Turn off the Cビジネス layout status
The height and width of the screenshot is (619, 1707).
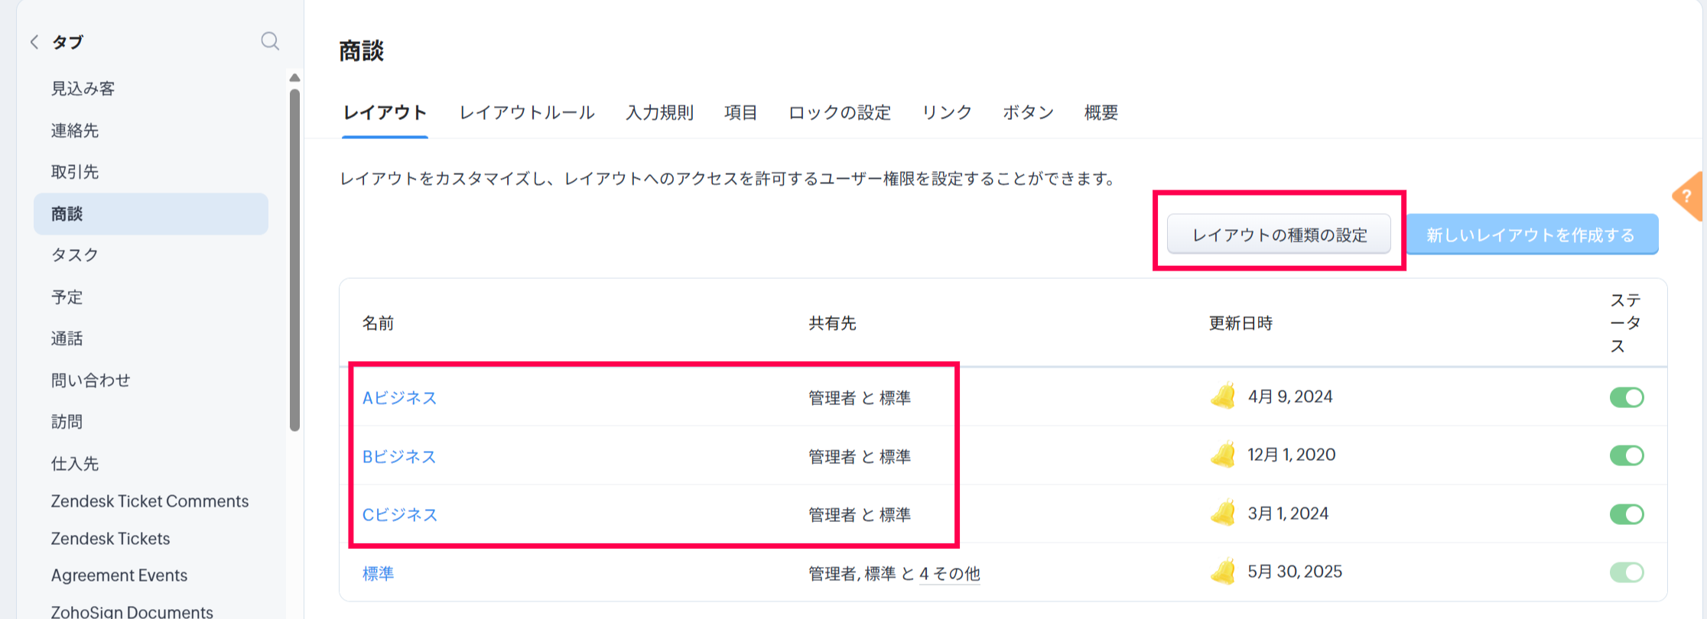1626,514
